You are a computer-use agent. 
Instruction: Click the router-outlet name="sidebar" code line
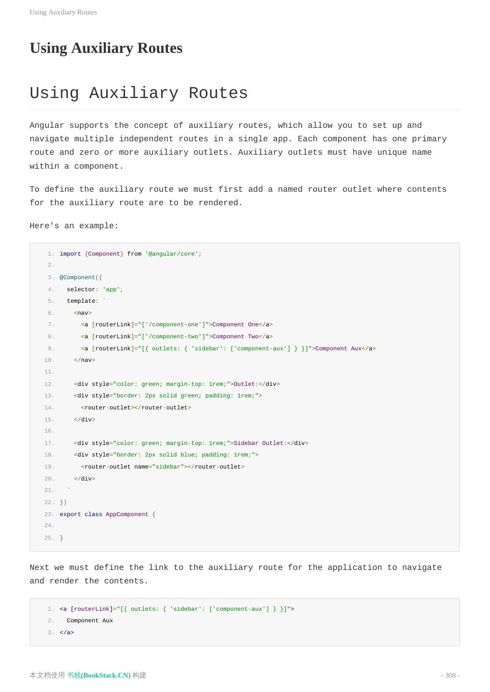[163, 467]
